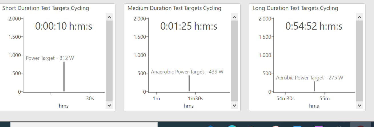Click the 0:54:52 h:m:s duration value
The width and height of the screenshot is (374, 127).
point(314,26)
